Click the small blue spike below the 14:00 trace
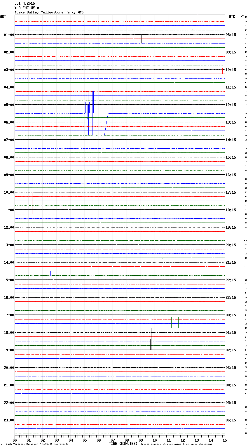Image resolution: width=248 pixels, height=448 pixels. (x=51, y=272)
